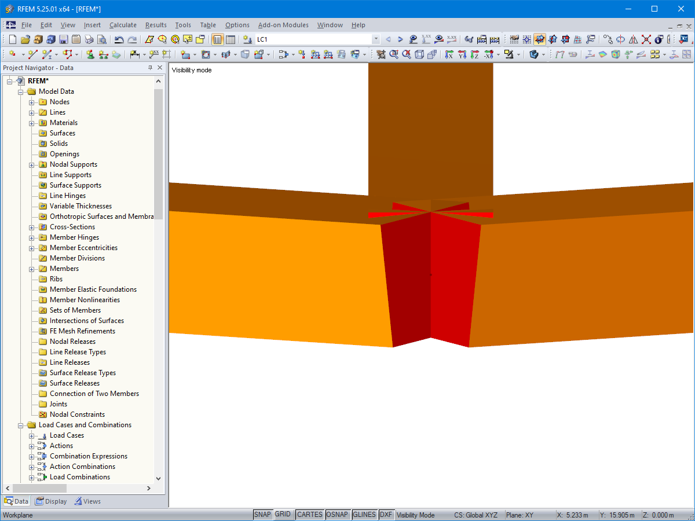The image size is (695, 521).
Task: Expand the Cross-Sections tree node
Action: tap(32, 227)
